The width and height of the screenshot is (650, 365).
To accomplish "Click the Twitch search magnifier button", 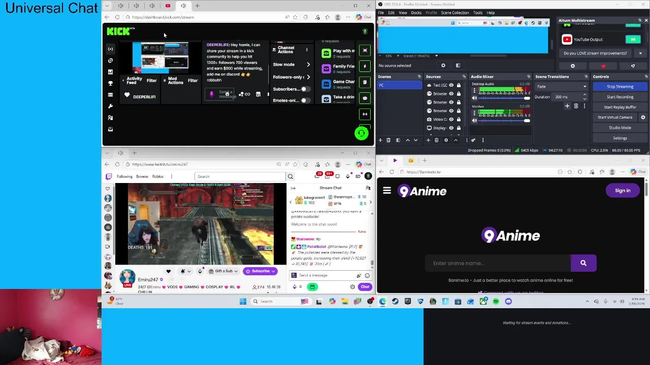I will click(290, 176).
